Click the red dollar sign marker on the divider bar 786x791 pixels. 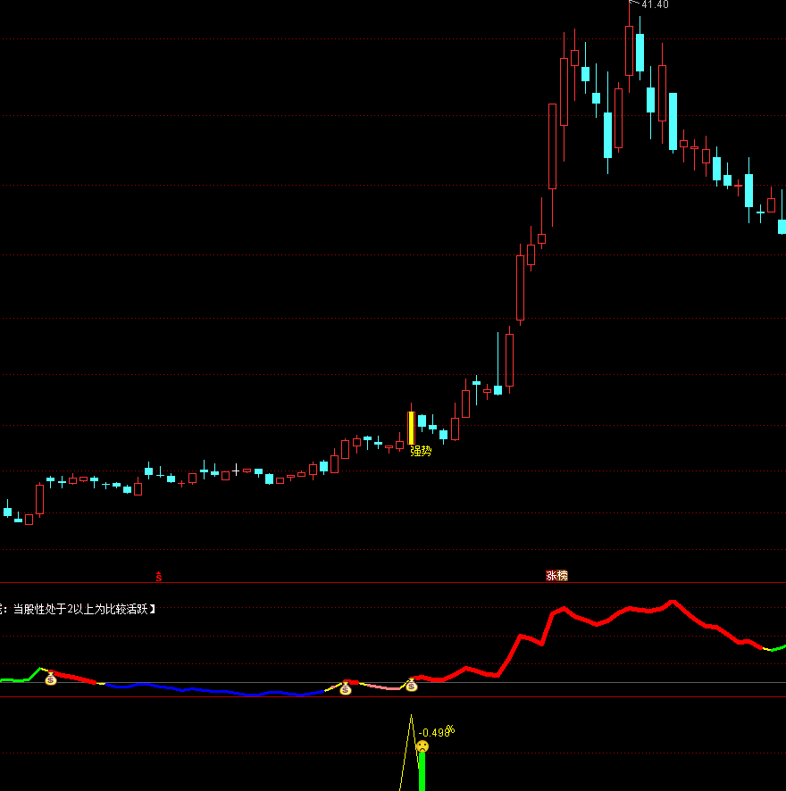(x=159, y=576)
